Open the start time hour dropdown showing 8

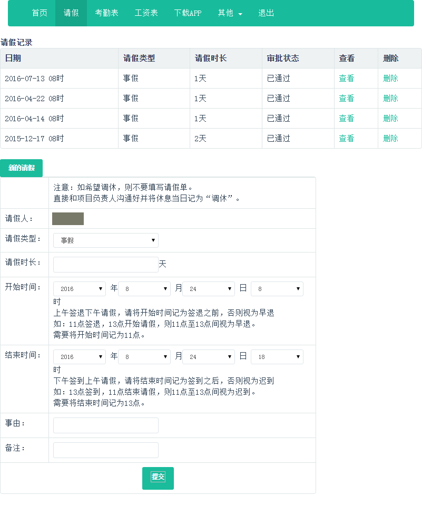click(x=277, y=289)
